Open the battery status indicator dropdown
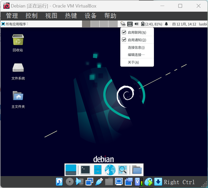 (x=152, y=24)
